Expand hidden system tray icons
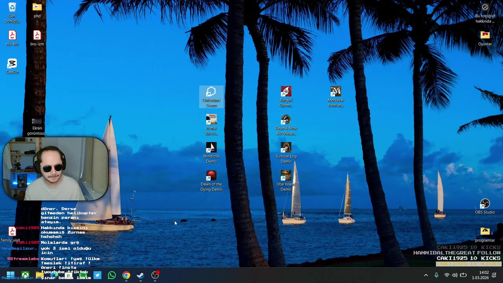Viewport: 503px width, 283px height. pyautogui.click(x=426, y=275)
